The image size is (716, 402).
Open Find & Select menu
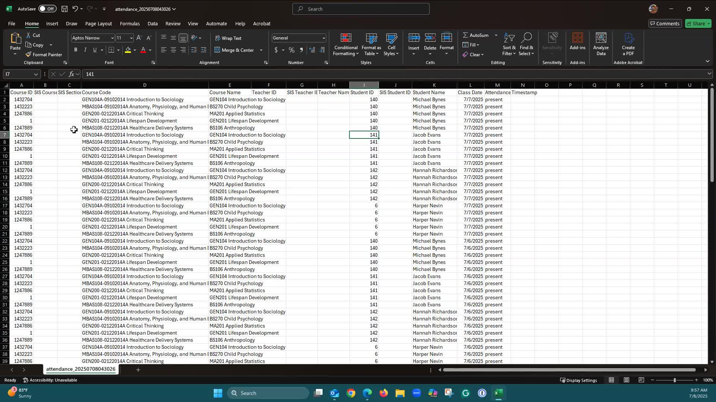(x=526, y=45)
